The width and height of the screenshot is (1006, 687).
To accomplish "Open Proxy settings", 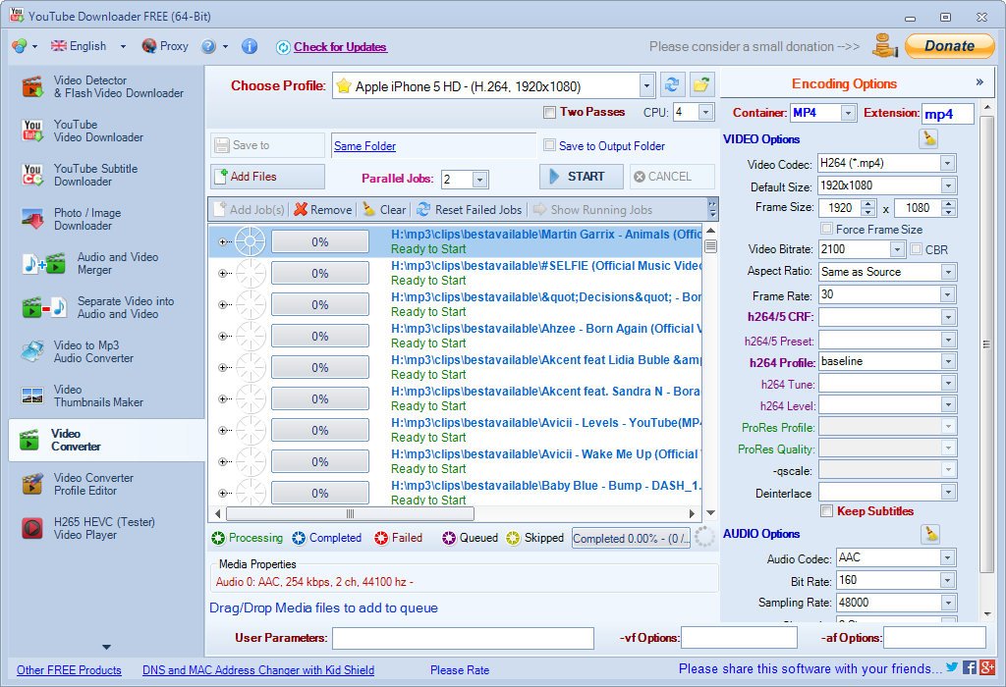I will [x=165, y=46].
